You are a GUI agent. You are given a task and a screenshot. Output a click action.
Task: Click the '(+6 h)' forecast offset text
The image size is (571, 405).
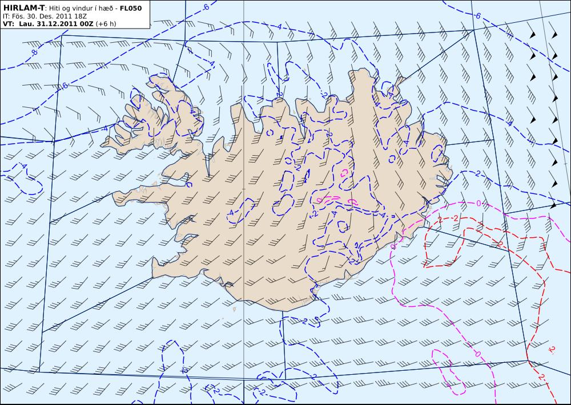[106, 24]
